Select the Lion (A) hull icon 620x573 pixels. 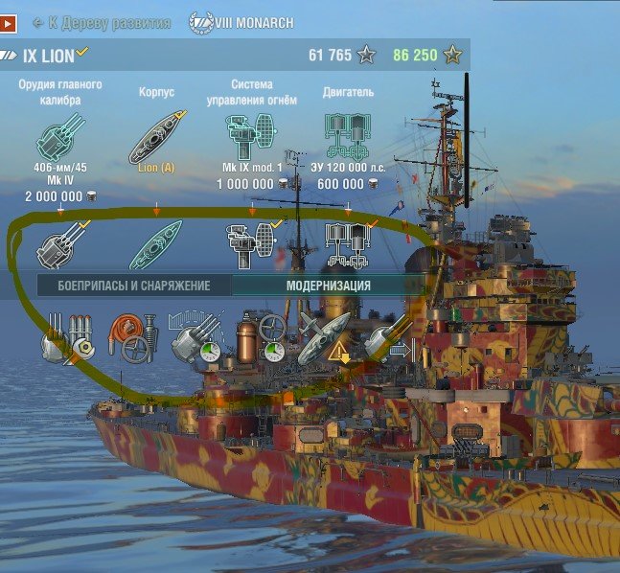[x=157, y=137]
